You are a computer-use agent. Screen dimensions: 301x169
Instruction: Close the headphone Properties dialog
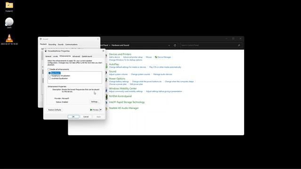103,51
